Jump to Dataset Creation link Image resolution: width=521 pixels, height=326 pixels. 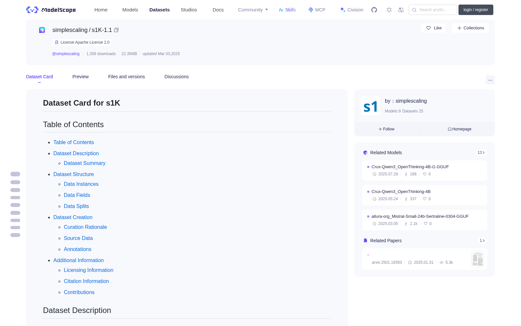coord(73,217)
